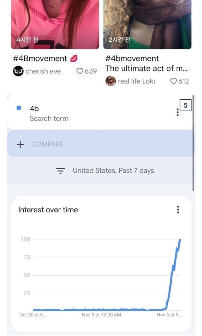Click the numbered 5 badge box
202x336 pixels.
coord(186,105)
